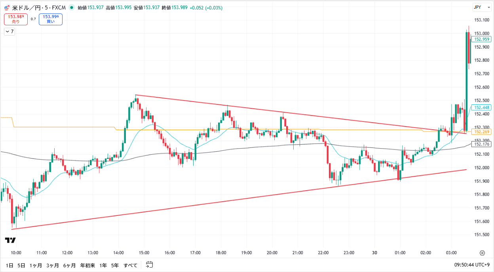Choose the 年初来 year-to-date range
Viewport: 494px width, 272px height.
[x=87, y=265]
